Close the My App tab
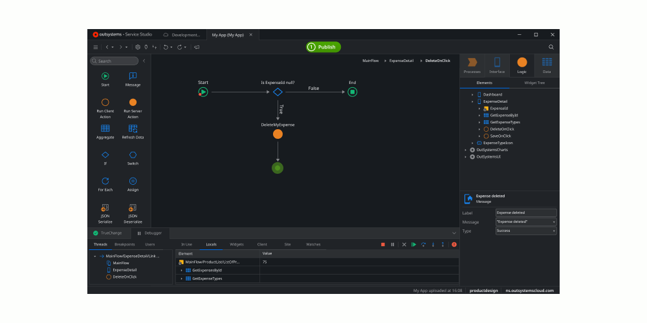The height and width of the screenshot is (323, 647). [x=250, y=35]
